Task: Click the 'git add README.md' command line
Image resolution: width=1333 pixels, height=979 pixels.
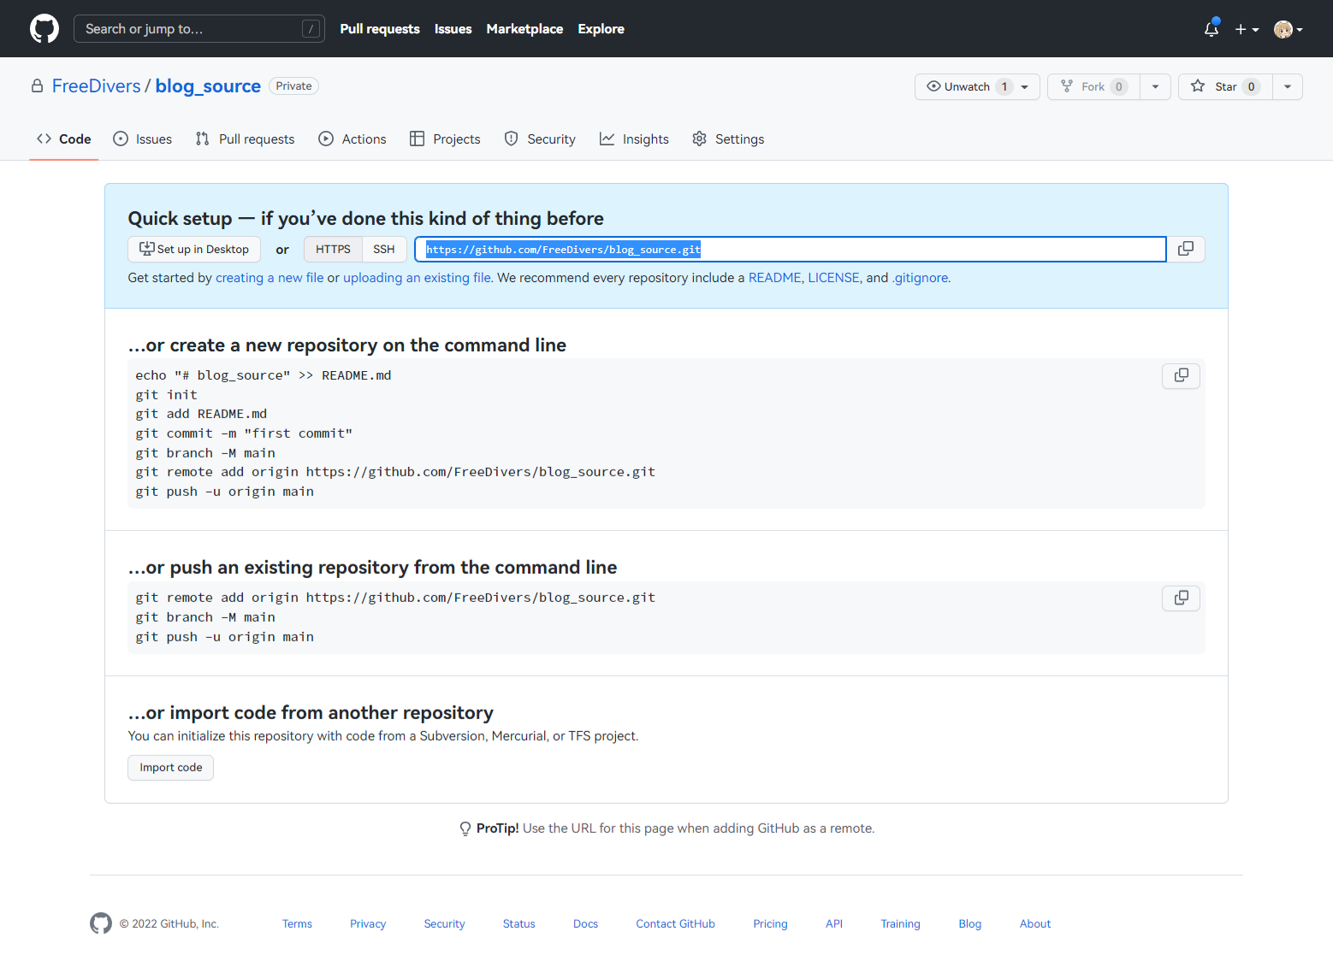Action: (201, 414)
